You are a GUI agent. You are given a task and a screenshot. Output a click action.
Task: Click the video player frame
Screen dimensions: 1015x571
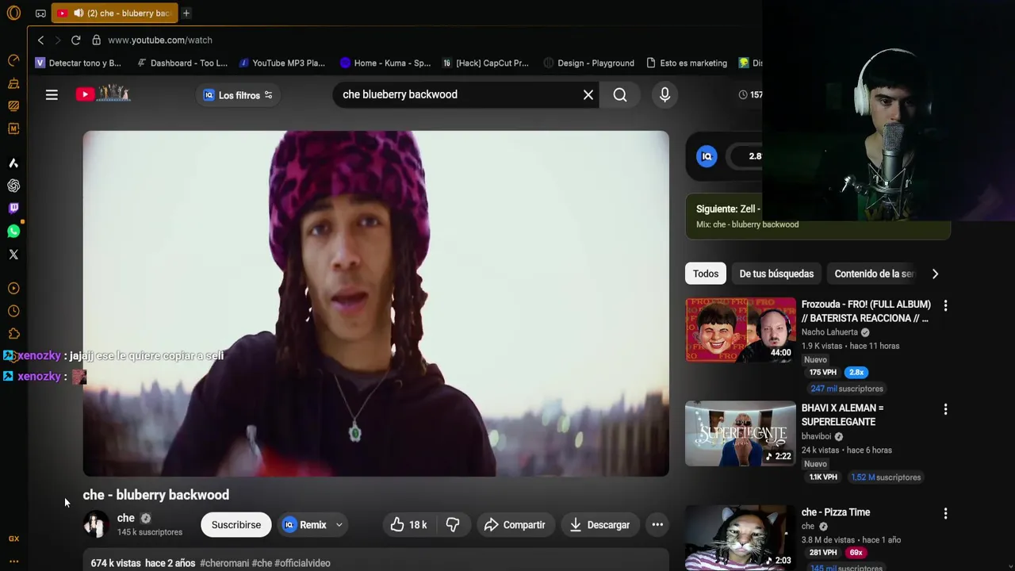pyautogui.click(x=376, y=304)
